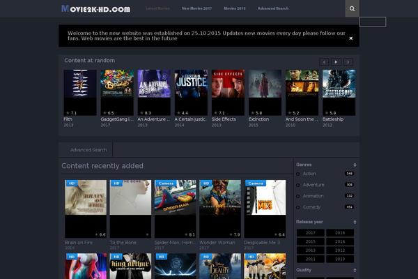
Task: Click the Content at random heading
Action: coord(90,61)
